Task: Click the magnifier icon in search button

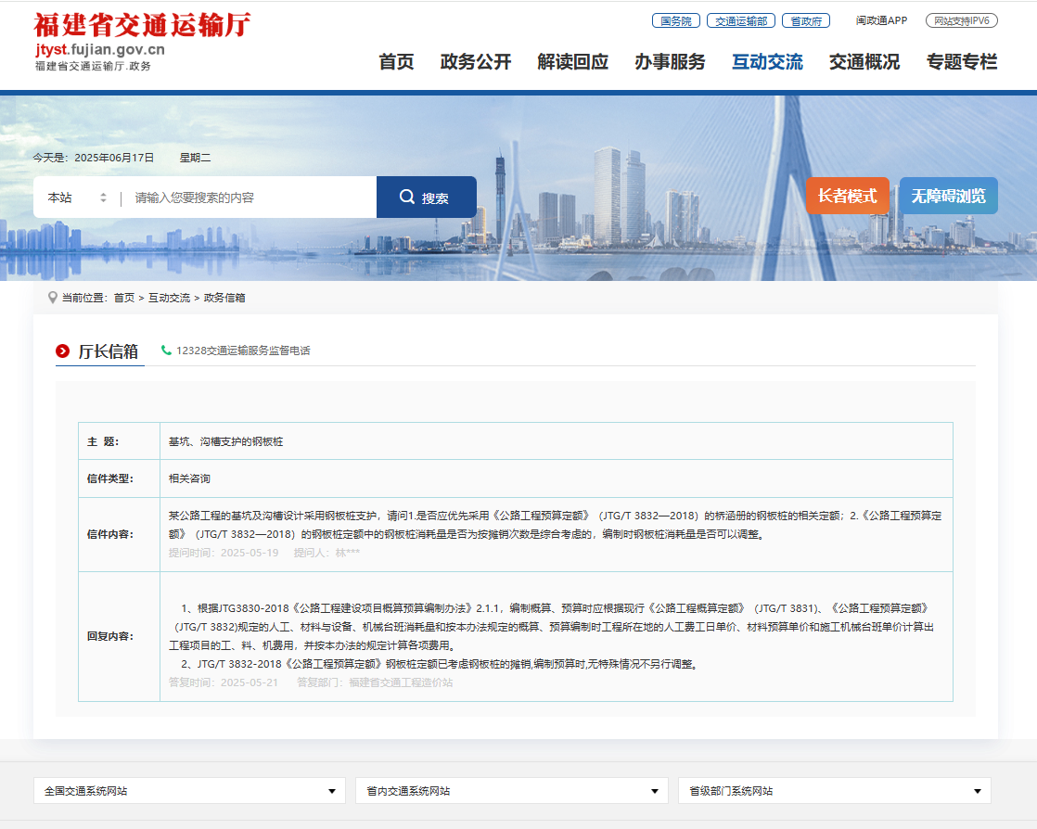Action: (406, 198)
